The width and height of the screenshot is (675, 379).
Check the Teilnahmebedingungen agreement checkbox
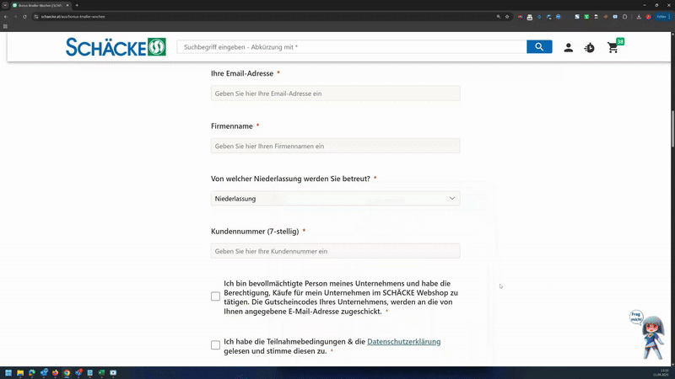pyautogui.click(x=215, y=345)
